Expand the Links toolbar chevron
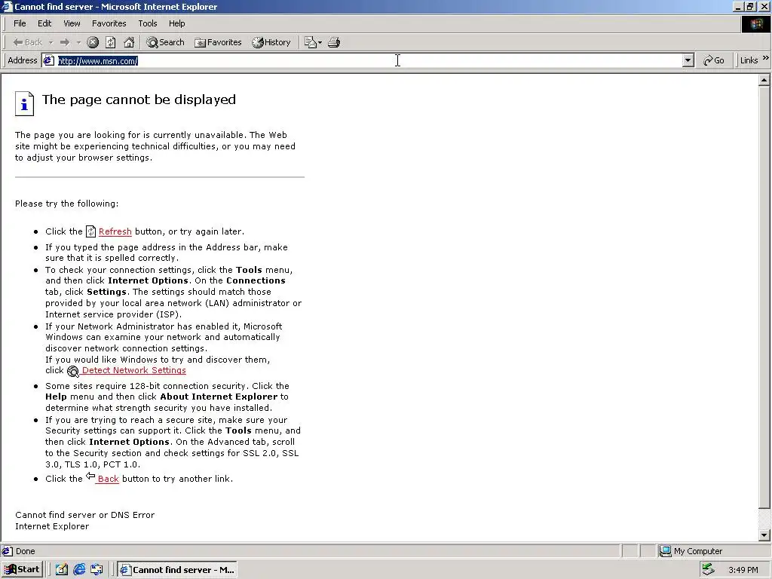This screenshot has width=772, height=579. 766,58
